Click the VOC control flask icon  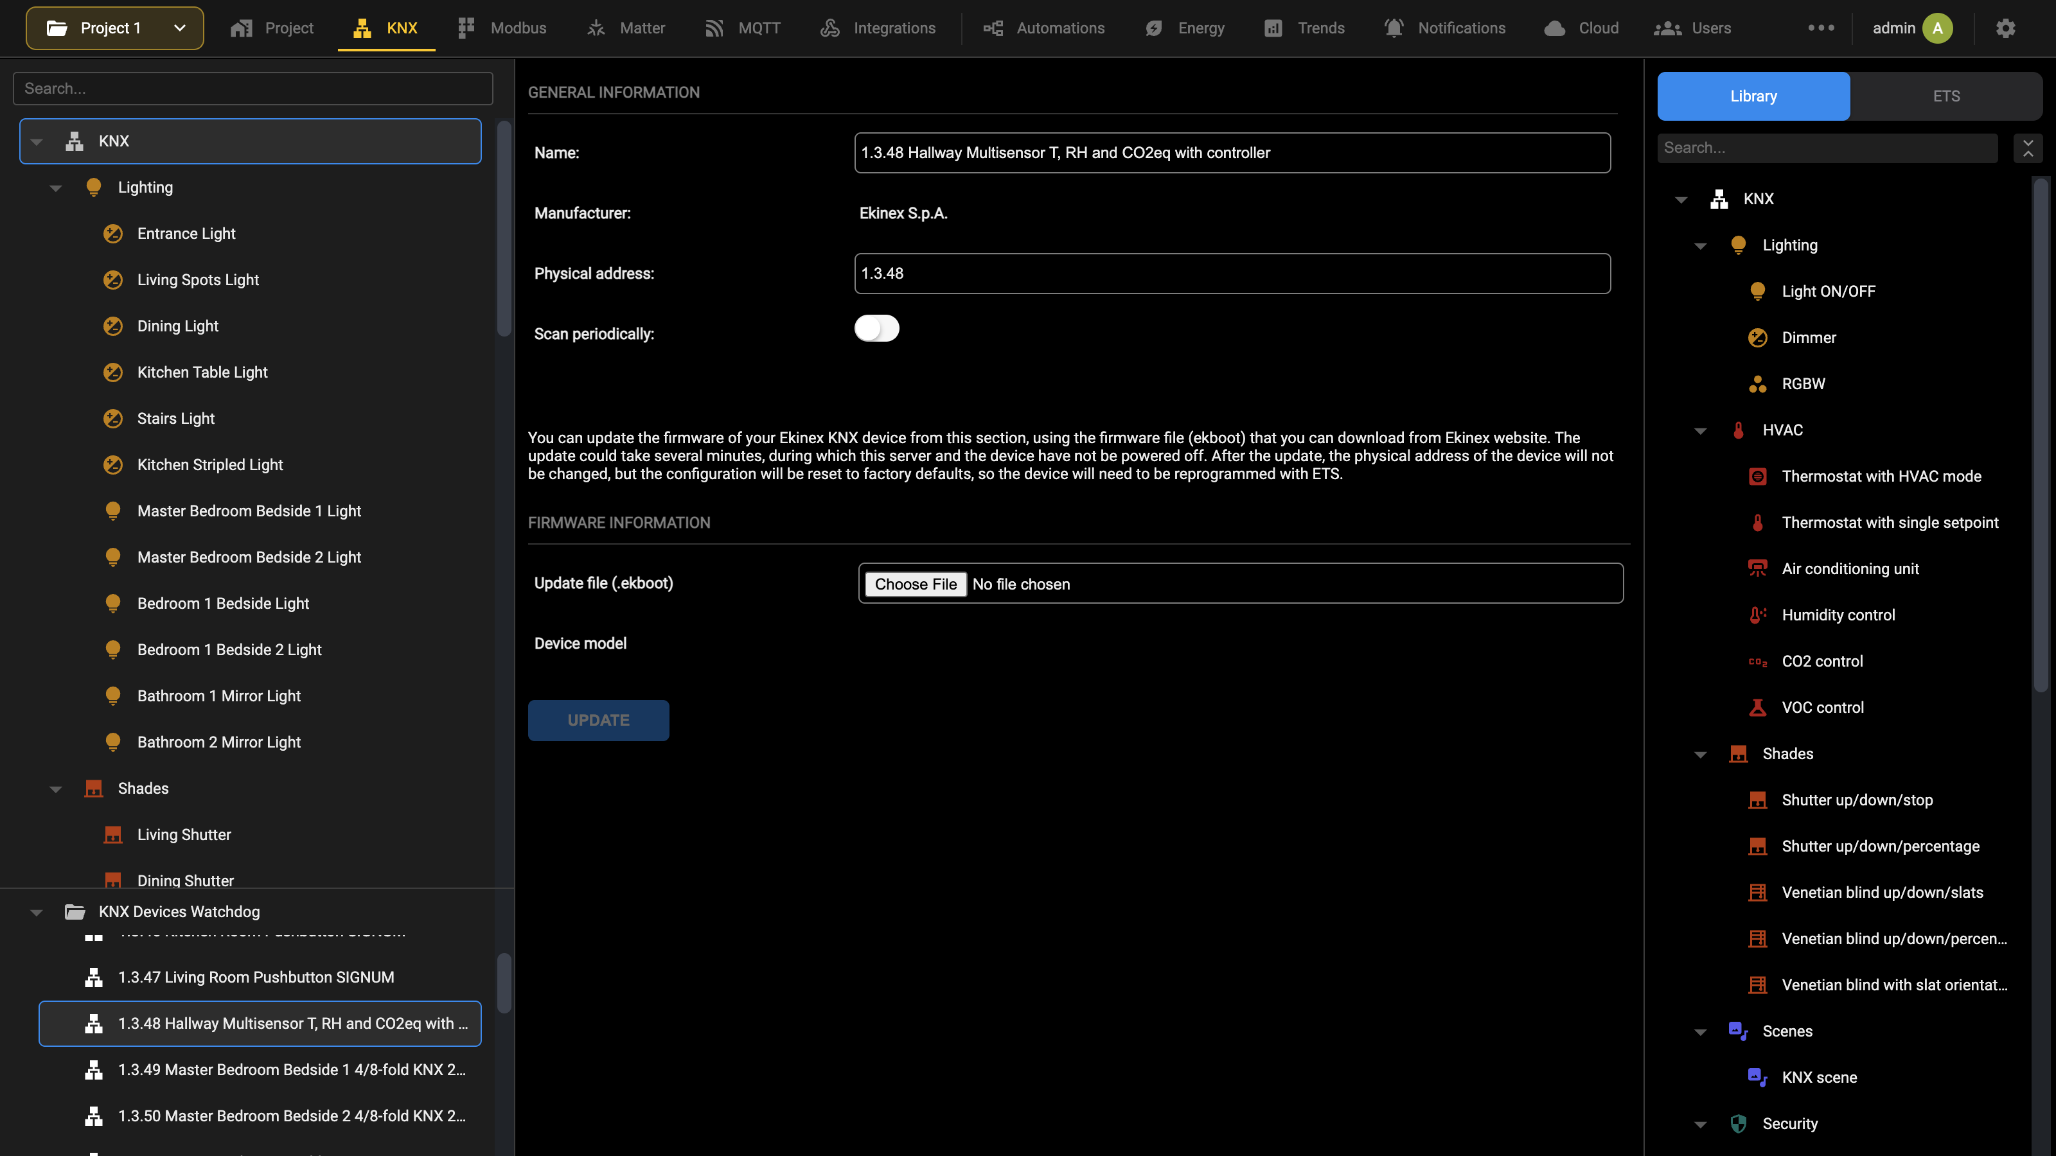click(1757, 708)
